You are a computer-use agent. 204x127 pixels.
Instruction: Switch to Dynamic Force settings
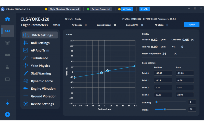[x=42, y=81]
